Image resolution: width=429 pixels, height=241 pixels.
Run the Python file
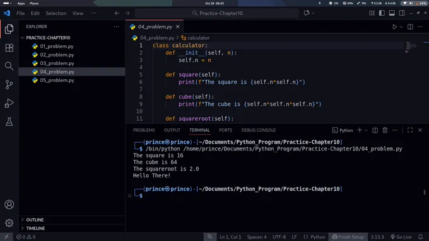[394, 27]
